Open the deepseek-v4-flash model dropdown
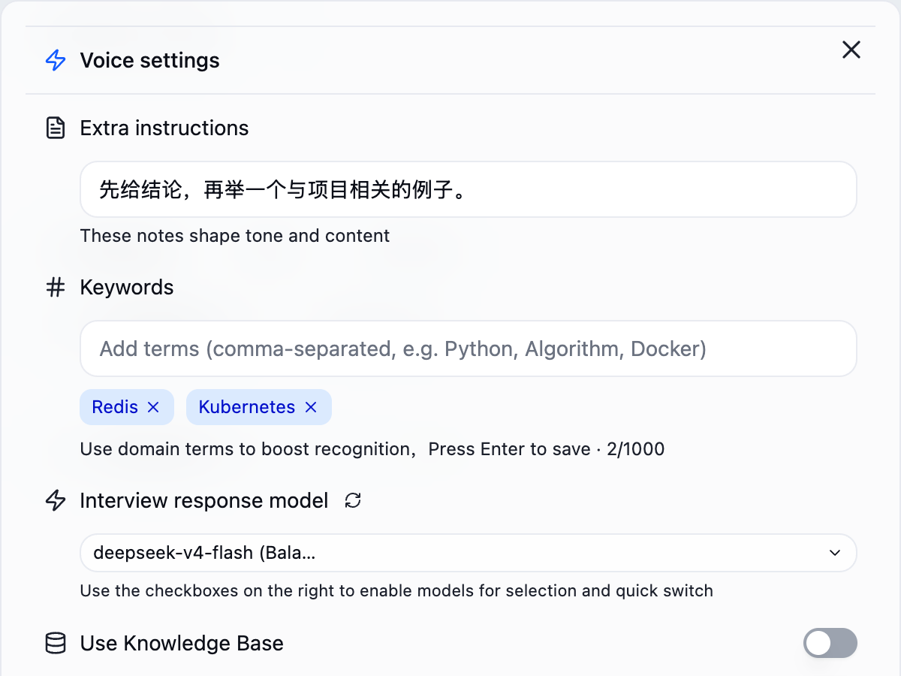This screenshot has width=901, height=676. tap(469, 553)
